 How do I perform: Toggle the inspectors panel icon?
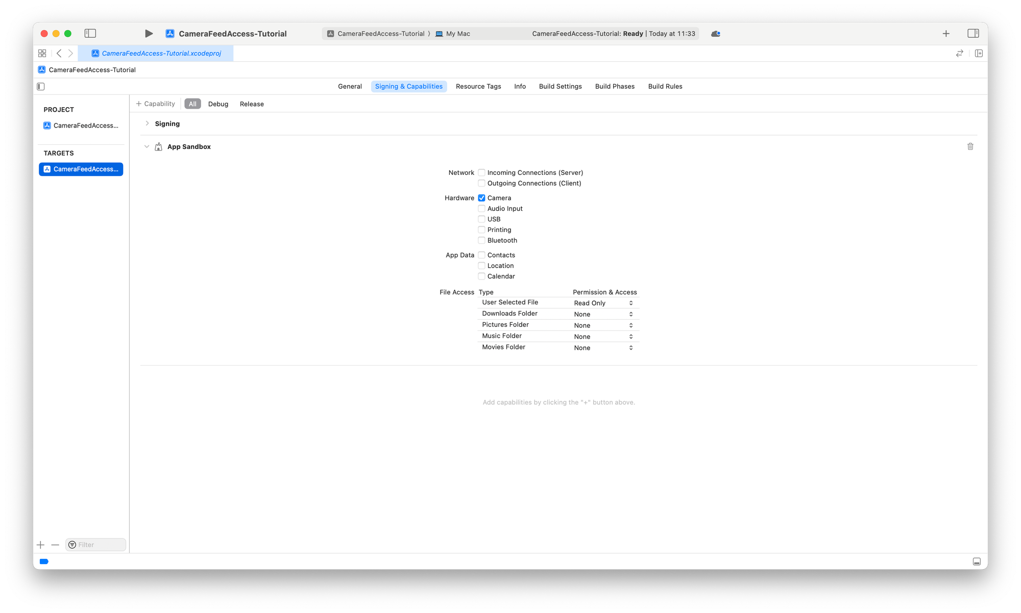coord(973,34)
